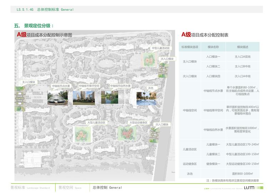Select 景观空间 Space footer tab
Screen dimensions: 274x193
(70, 188)
